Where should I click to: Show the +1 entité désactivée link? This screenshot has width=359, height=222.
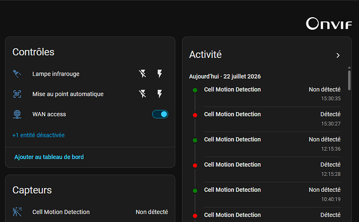pyautogui.click(x=39, y=135)
